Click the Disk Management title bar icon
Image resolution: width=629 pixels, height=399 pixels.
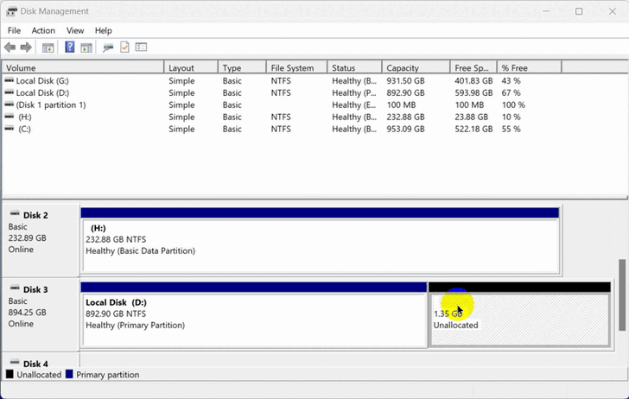pyautogui.click(x=11, y=11)
